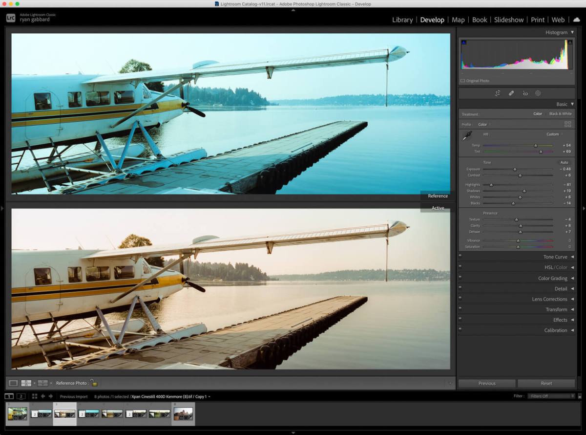Click the Previous button
The height and width of the screenshot is (435, 586).
point(487,383)
